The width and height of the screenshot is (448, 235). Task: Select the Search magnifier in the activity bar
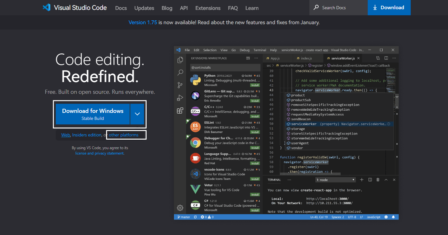click(180, 73)
